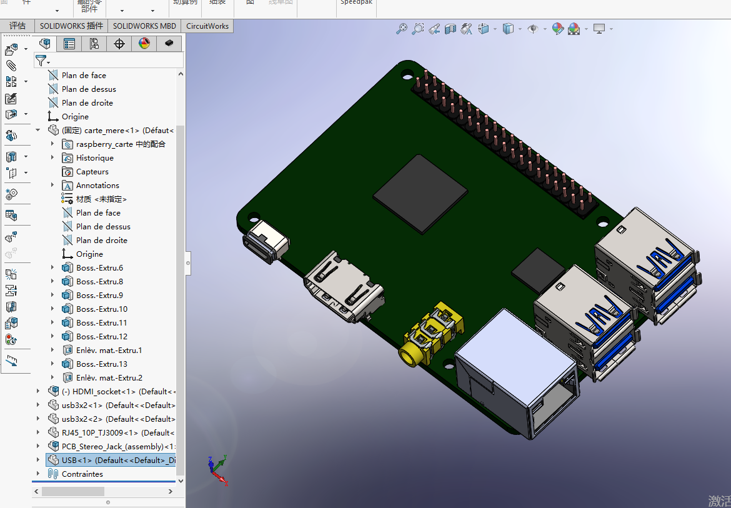
Task: Switch to the SOLIDWORKS 插件 tab
Action: pos(71,26)
